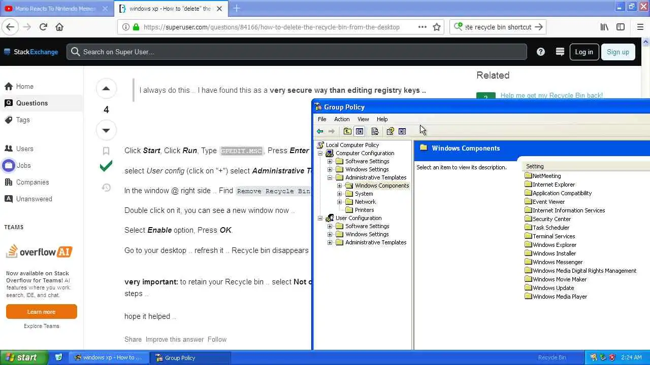This screenshot has width=650, height=365.
Task: Expand the Network tree node
Action: coord(340,202)
